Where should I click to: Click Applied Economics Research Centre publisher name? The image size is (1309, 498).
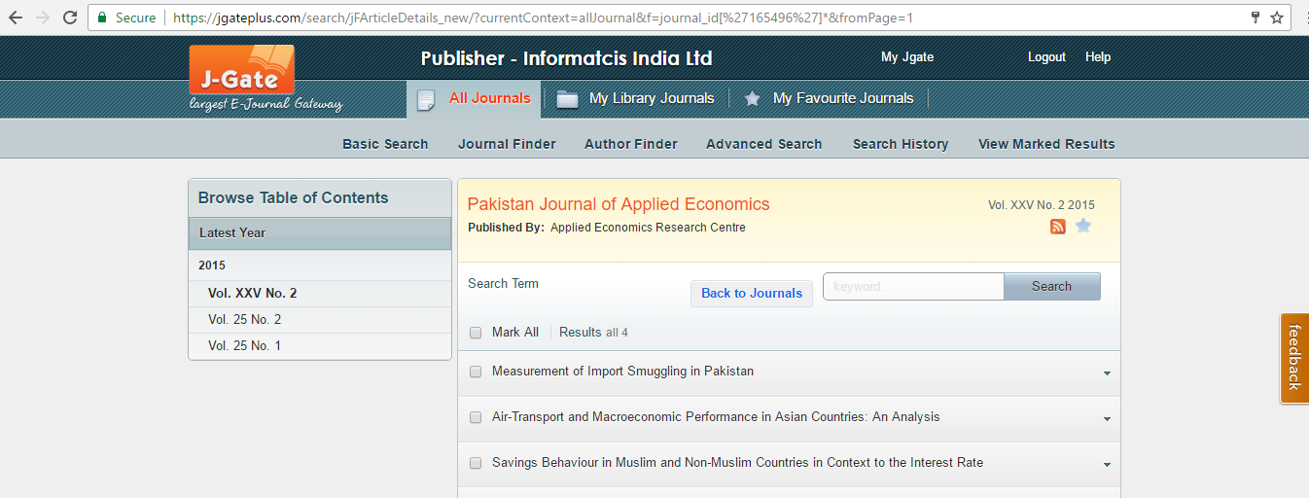648,228
